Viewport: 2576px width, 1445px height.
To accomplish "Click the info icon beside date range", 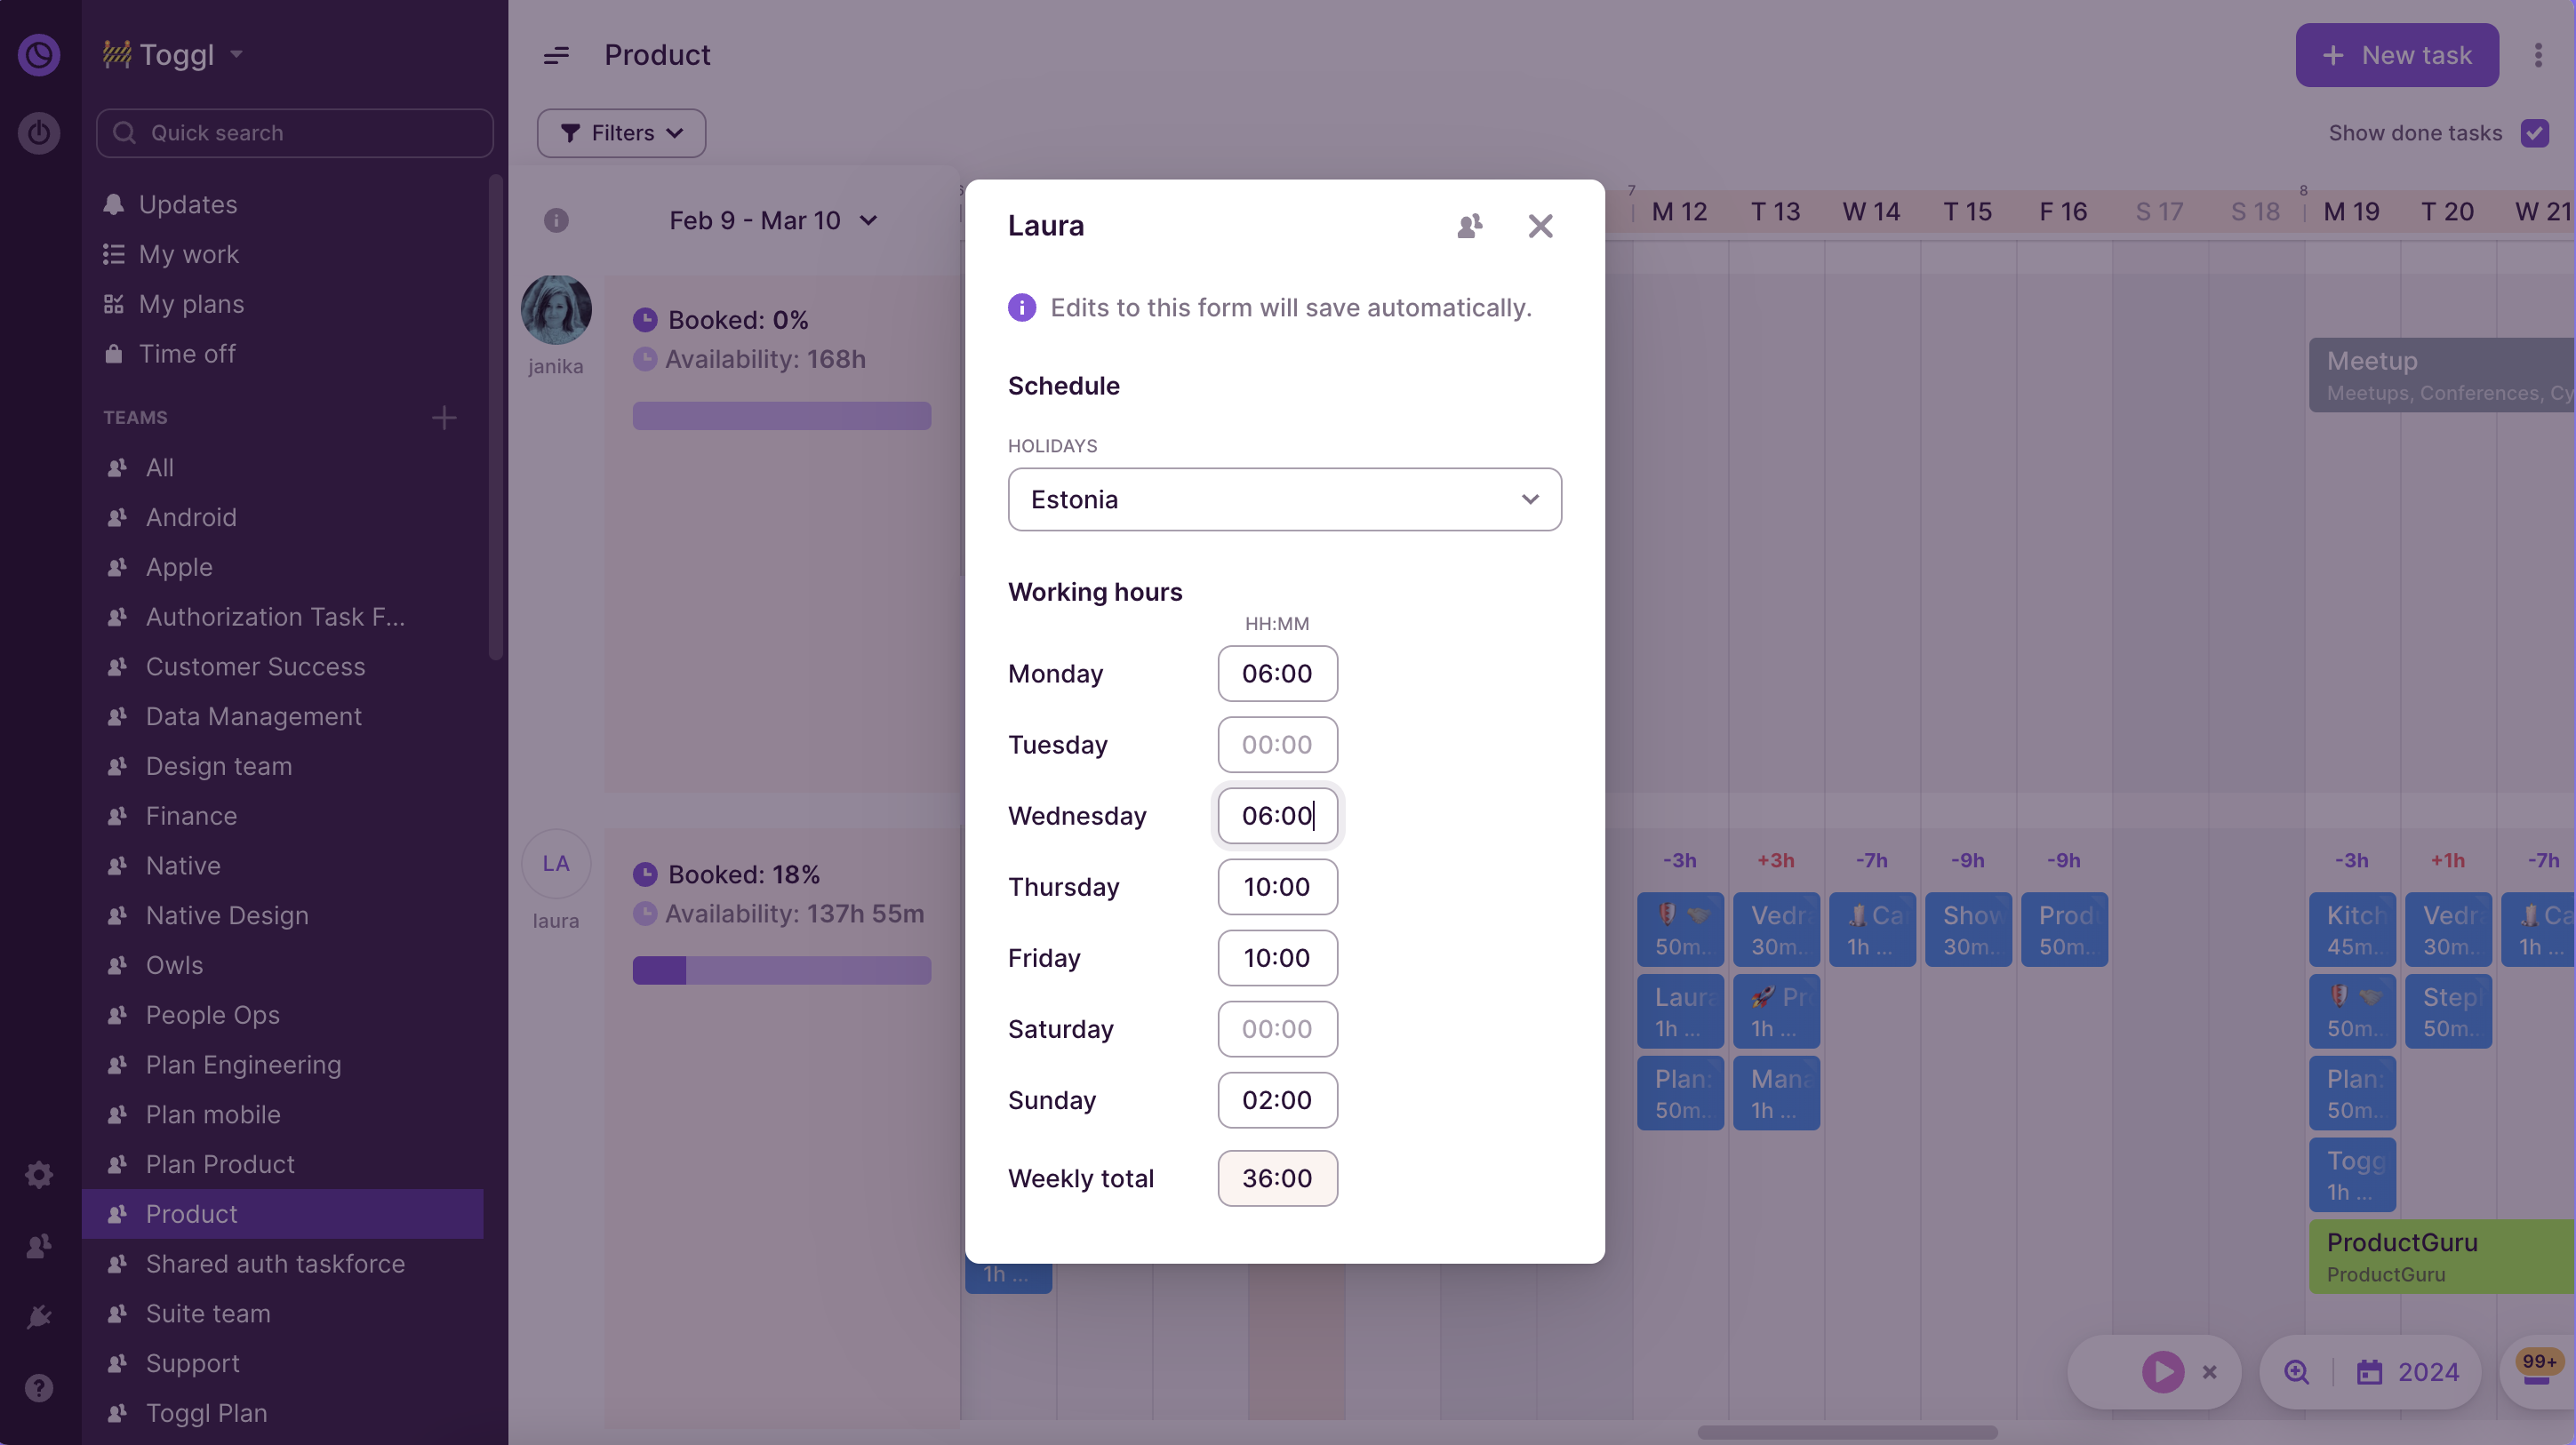I will point(556,220).
